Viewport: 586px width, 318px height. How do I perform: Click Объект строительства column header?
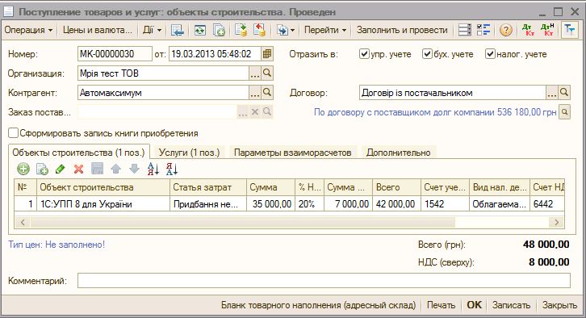pos(103,187)
